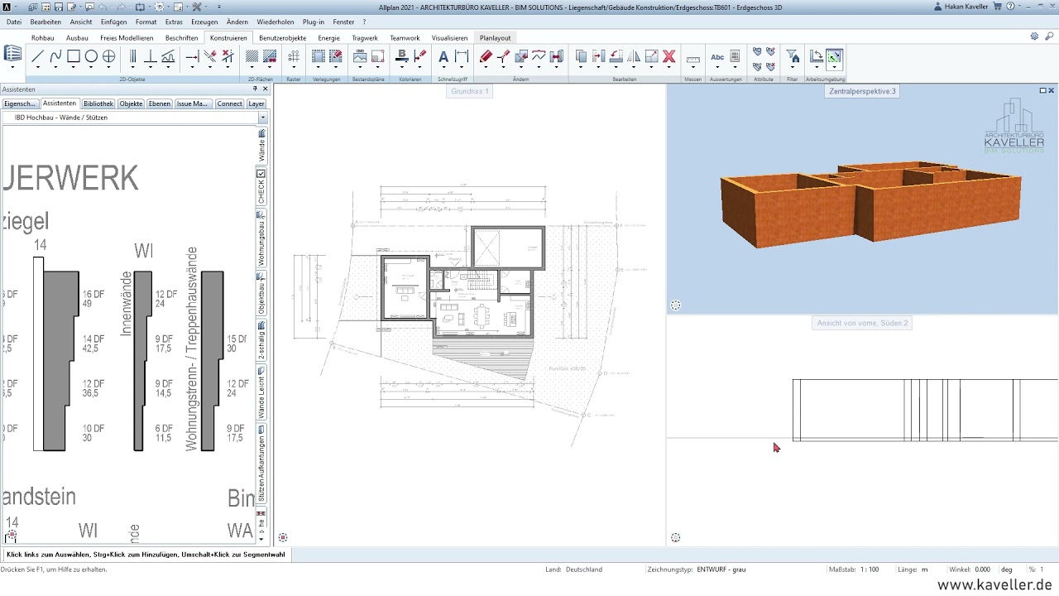The height and width of the screenshot is (596, 1059).
Task: Open the Filter funnel tool
Action: 793,56
